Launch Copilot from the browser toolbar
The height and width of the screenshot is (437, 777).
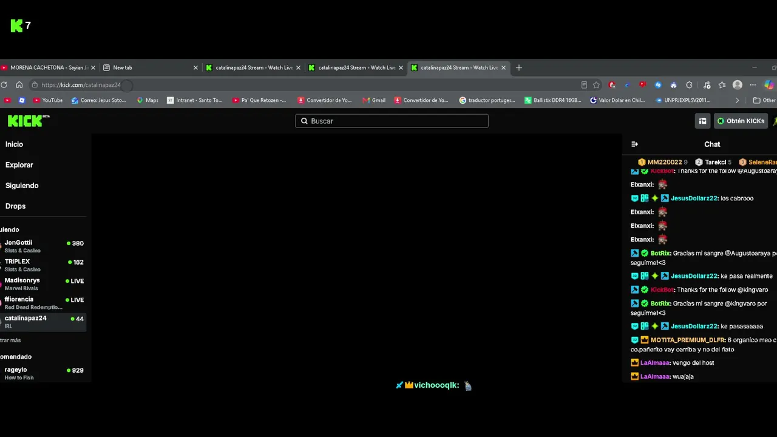(770, 85)
